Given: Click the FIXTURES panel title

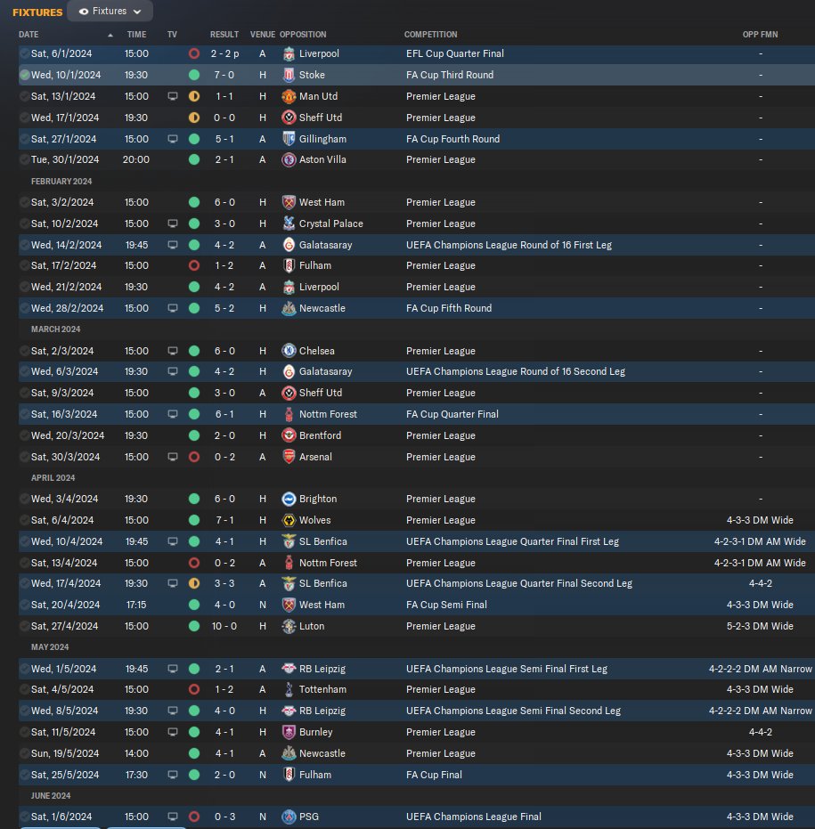Looking at the screenshot, I should (x=37, y=12).
